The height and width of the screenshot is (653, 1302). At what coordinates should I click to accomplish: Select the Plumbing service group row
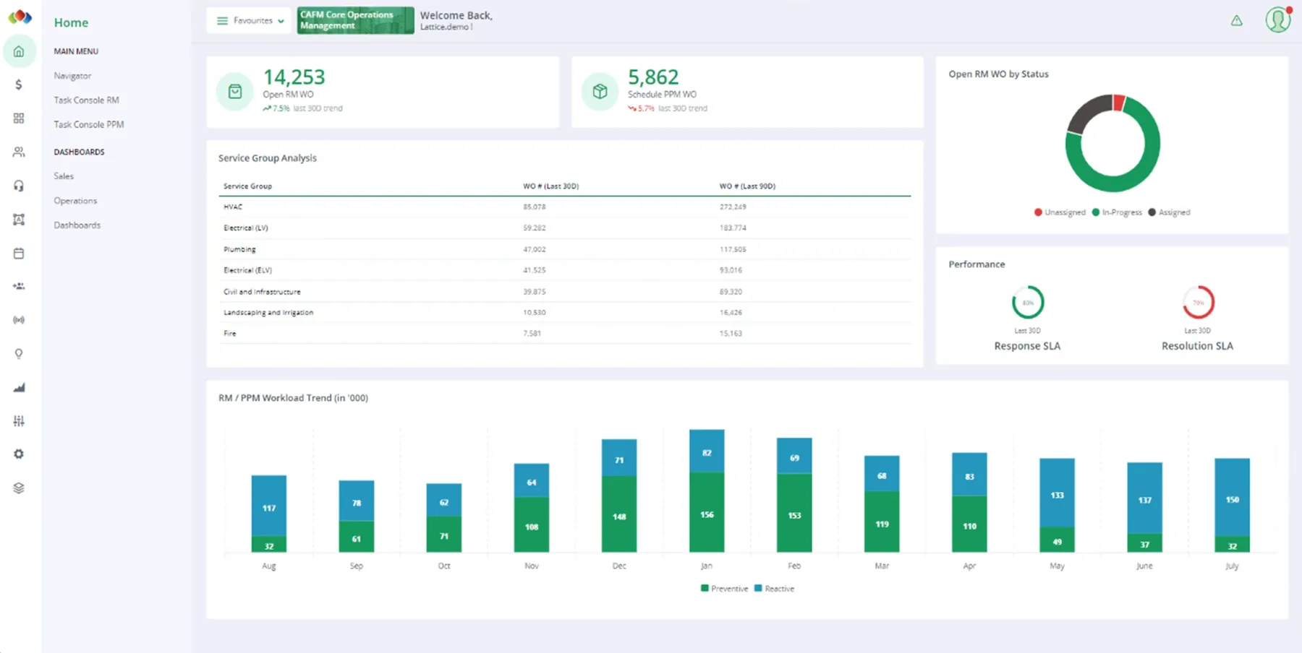tap(564, 249)
